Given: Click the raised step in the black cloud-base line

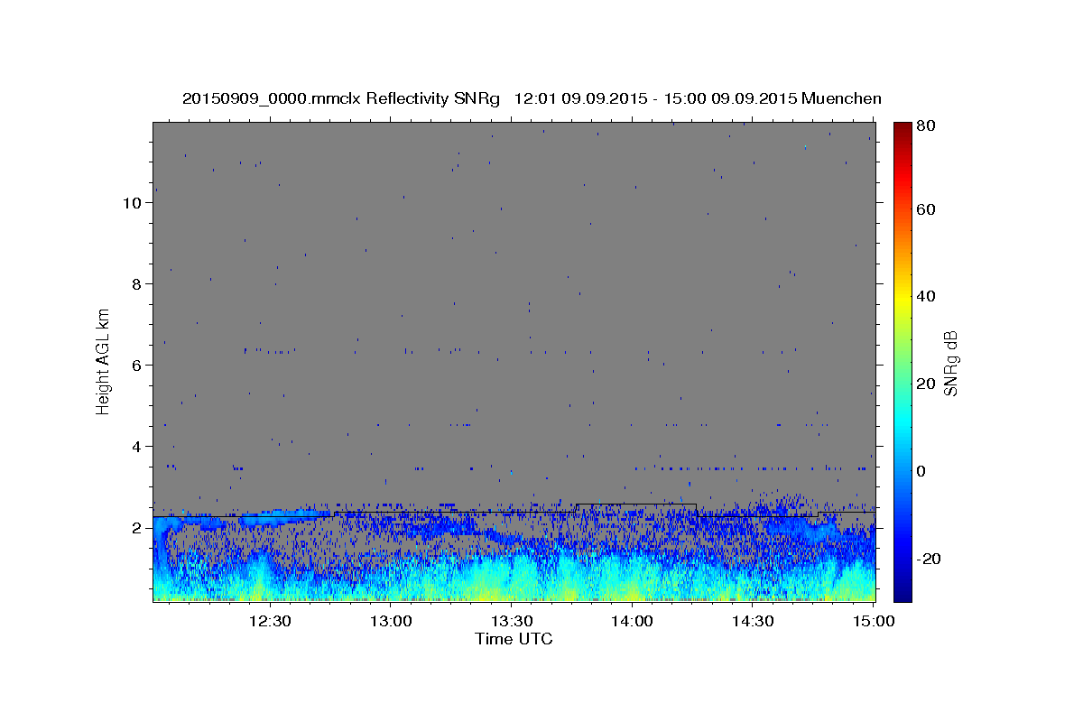Looking at the screenshot, I should 635,504.
